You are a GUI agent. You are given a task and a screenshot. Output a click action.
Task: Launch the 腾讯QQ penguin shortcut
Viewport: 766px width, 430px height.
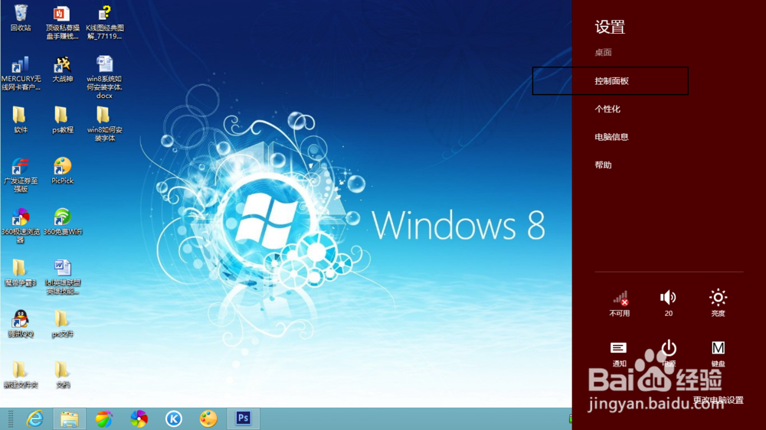[x=21, y=324]
